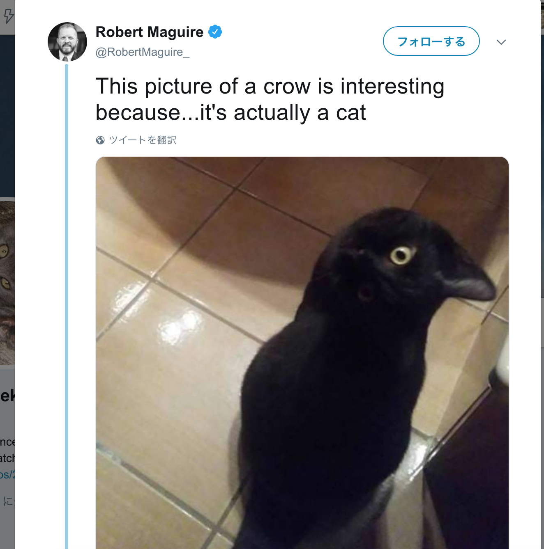Open the black cat photo attachment
The image size is (544, 549).
[x=302, y=353]
